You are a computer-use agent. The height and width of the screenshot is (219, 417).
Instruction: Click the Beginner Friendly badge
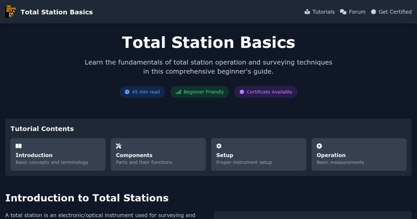pos(199,92)
